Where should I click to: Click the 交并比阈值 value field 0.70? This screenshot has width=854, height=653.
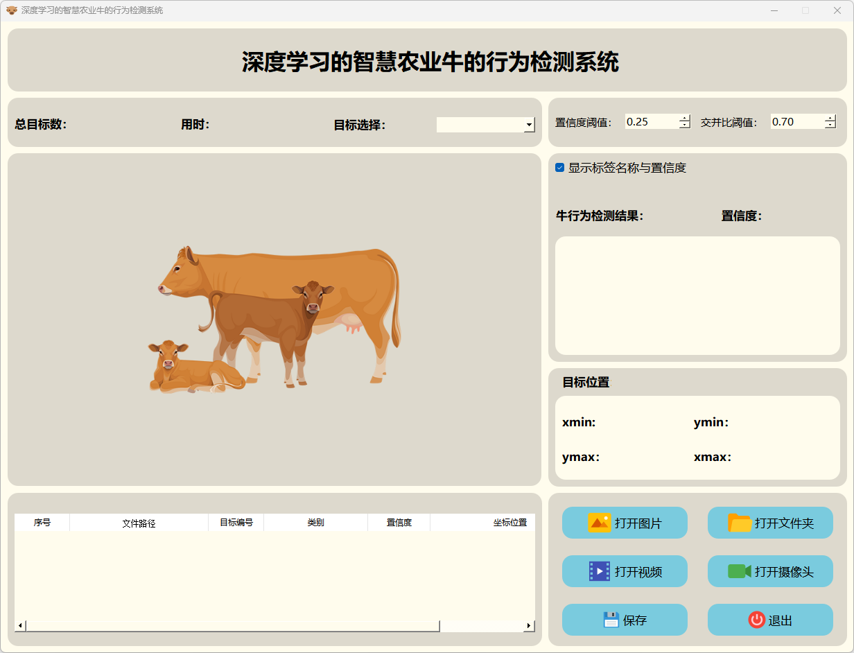click(798, 122)
